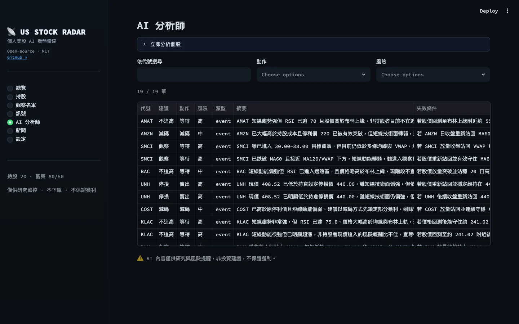Viewport: 519px width, 324px height.
Task: Click the US STOCK RADAR satellite logo
Action: [12, 31]
